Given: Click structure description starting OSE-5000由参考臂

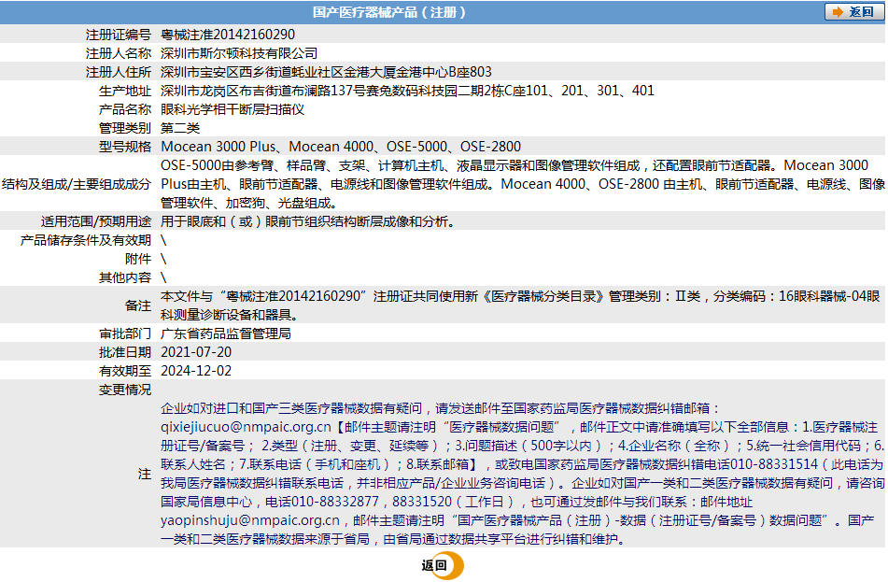Looking at the screenshot, I should 523,184.
